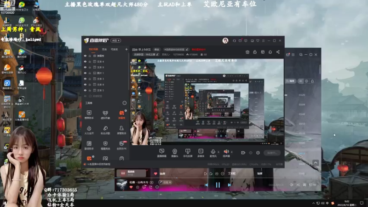Show hidden system tray icons
Image resolution: width=368 pixels, height=207 pixels.
313,203
